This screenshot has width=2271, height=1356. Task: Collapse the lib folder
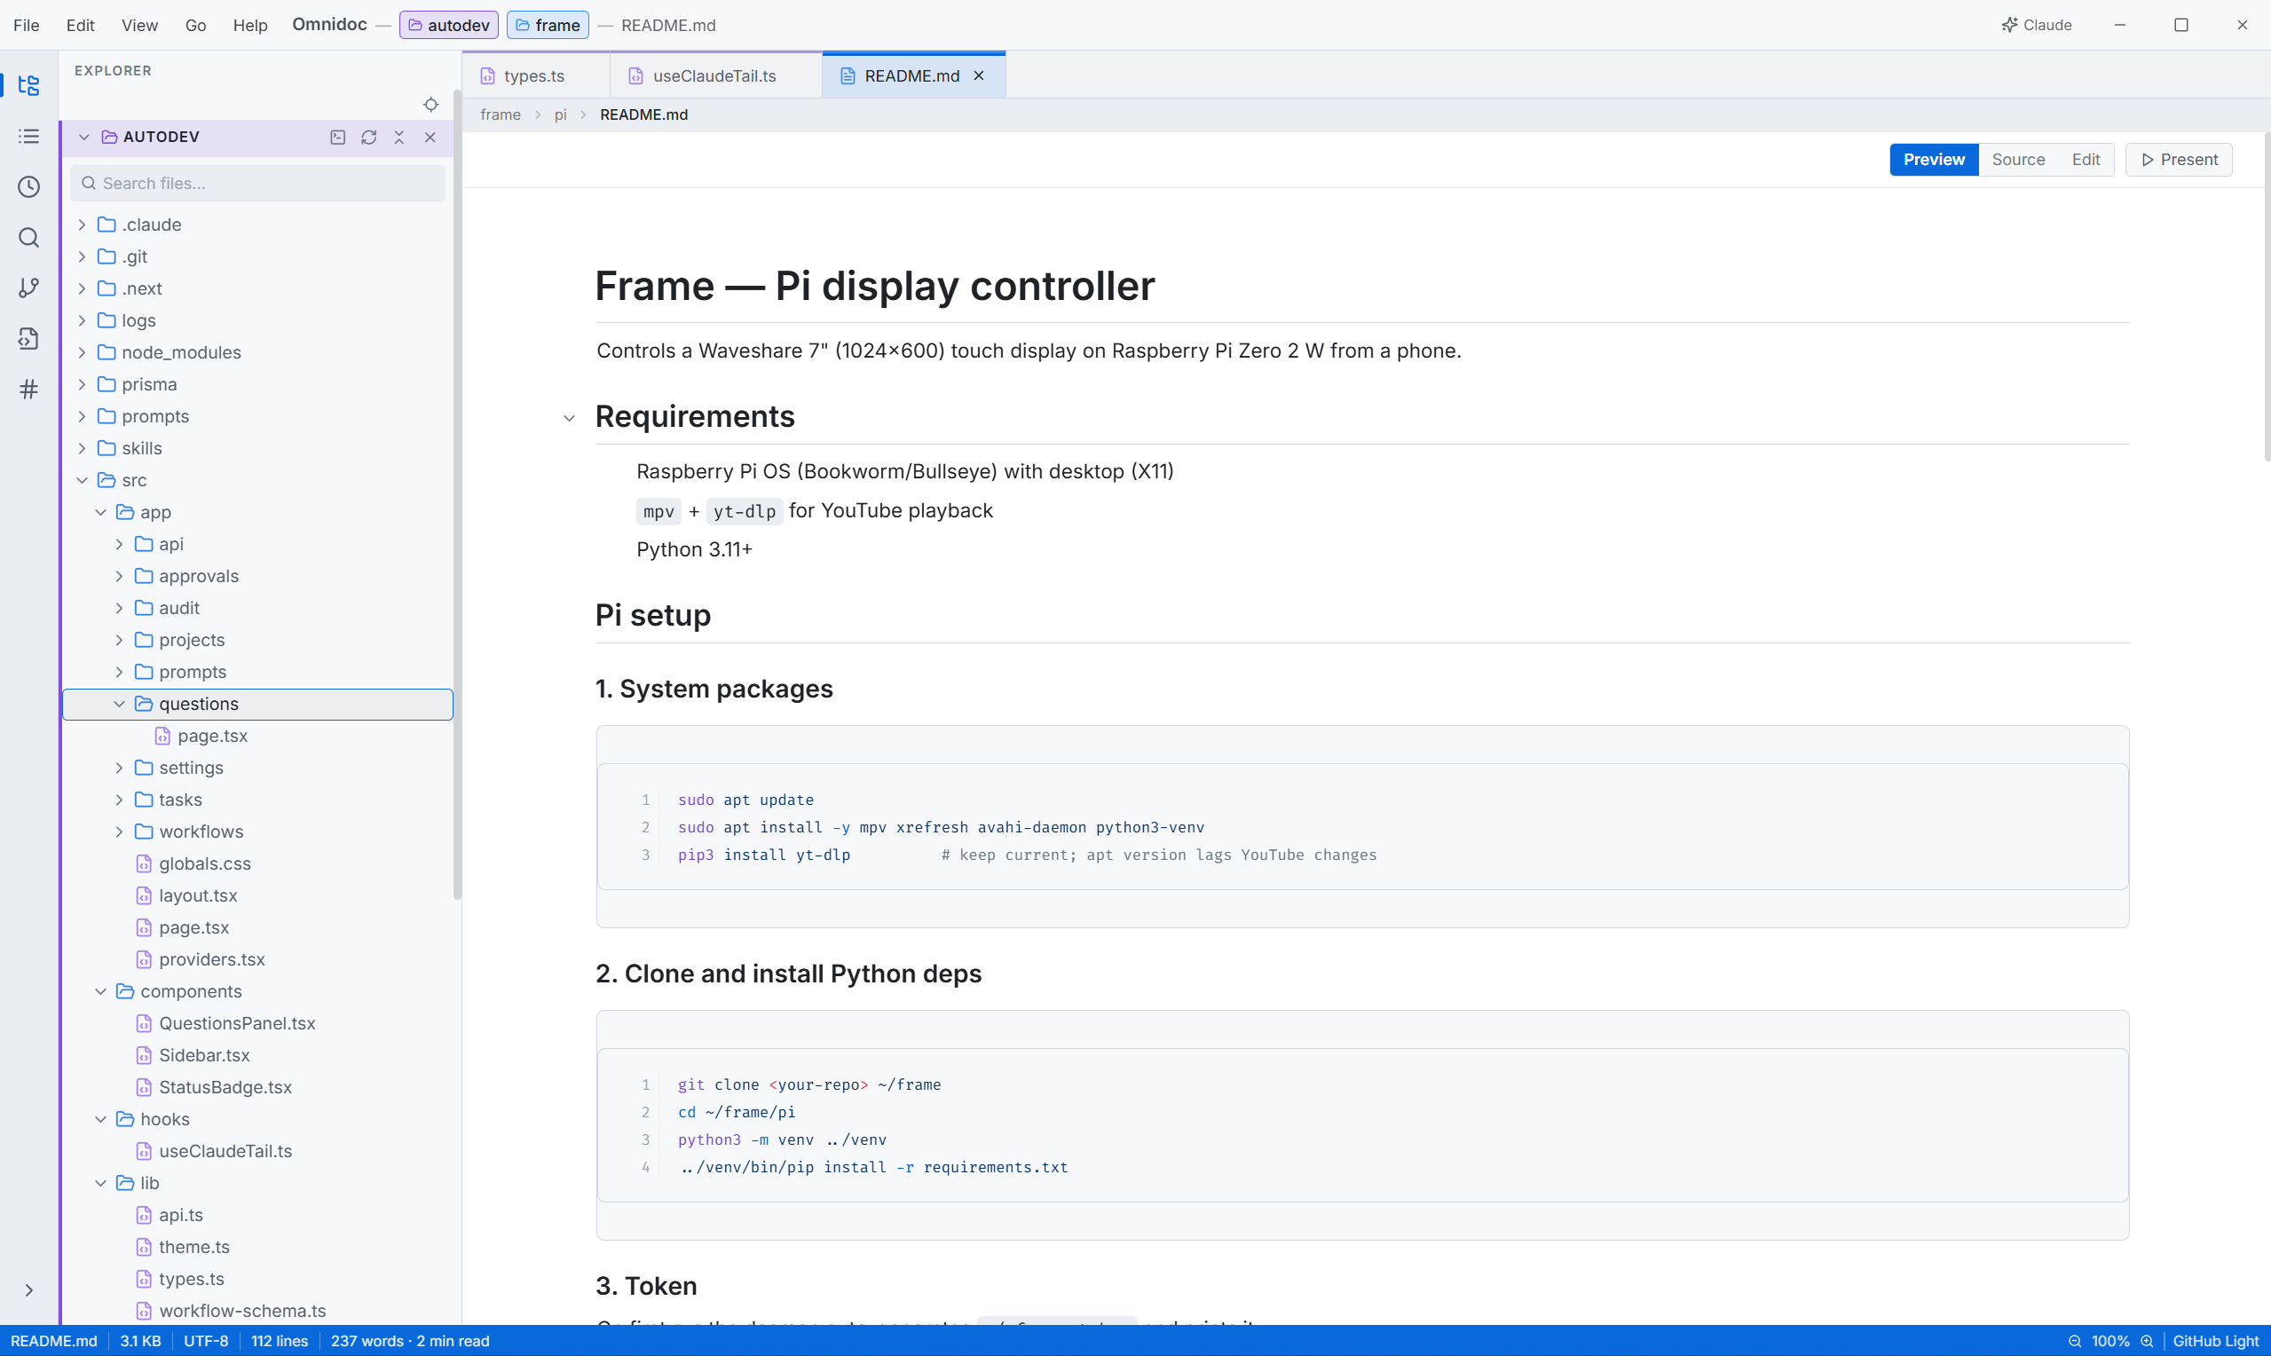pos(100,1183)
